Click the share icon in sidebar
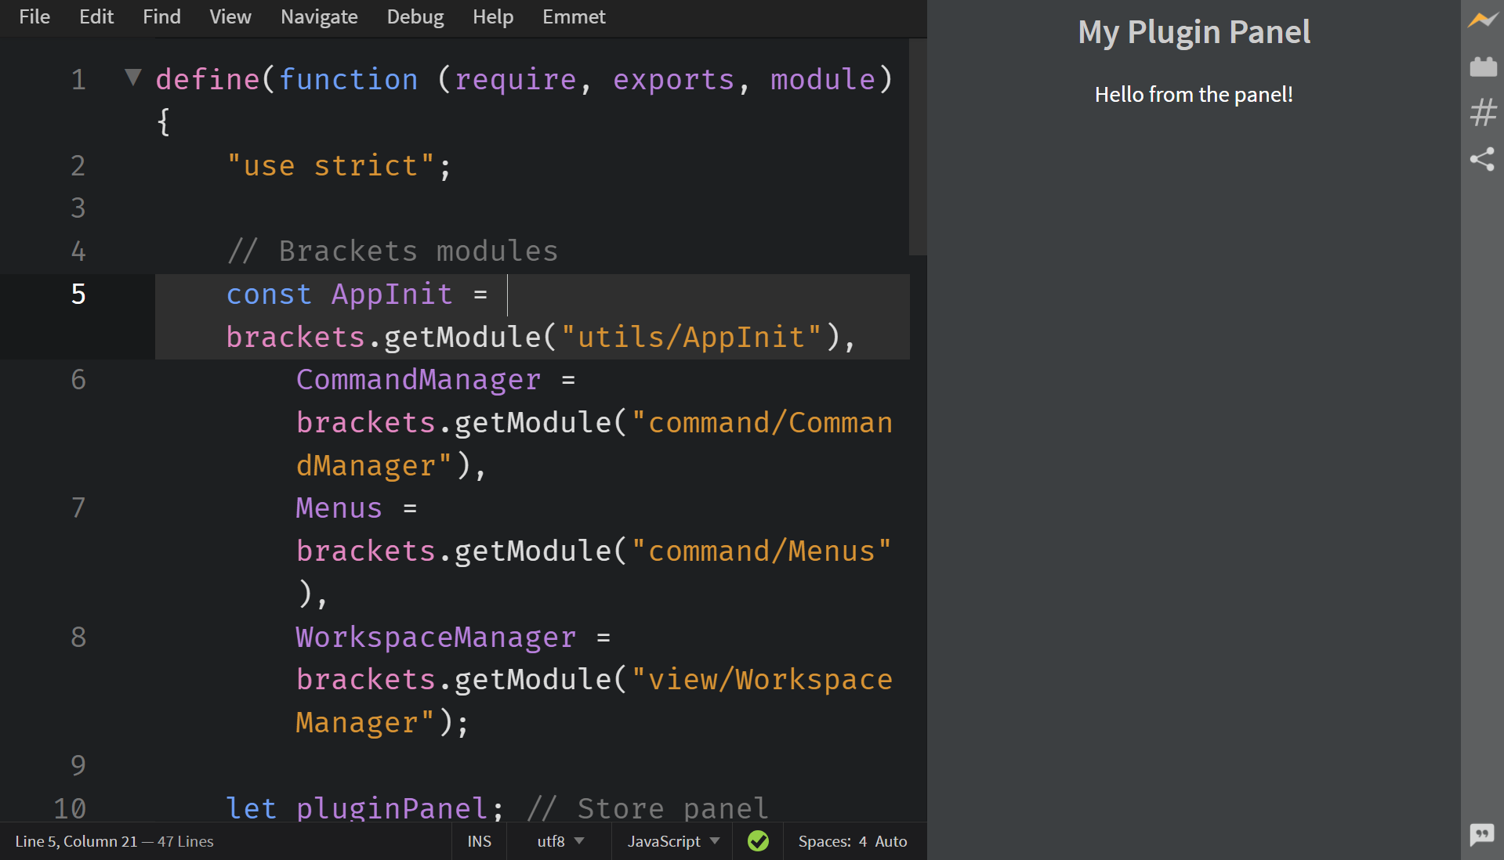Image resolution: width=1504 pixels, height=860 pixels. [x=1482, y=160]
